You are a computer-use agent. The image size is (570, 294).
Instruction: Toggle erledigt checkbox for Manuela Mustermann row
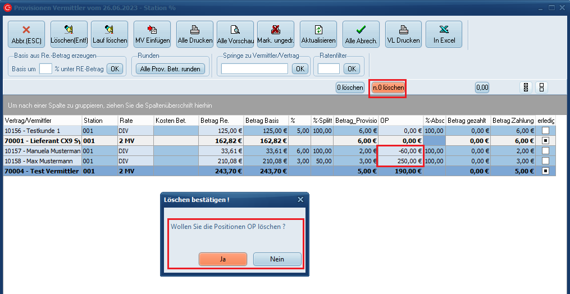[545, 151]
